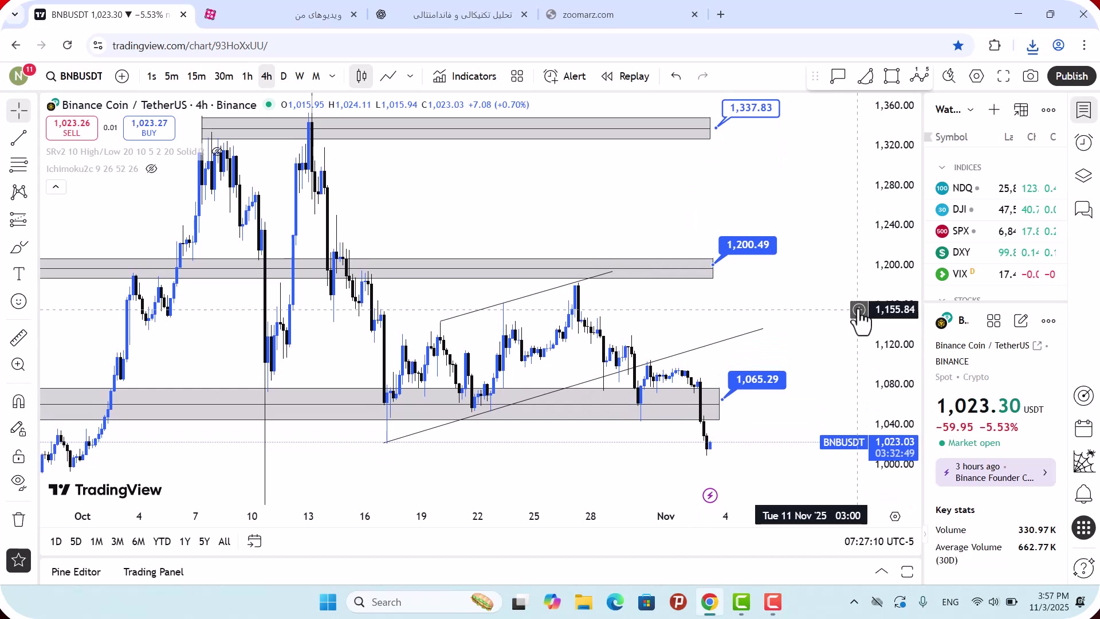
Task: Open go to date calendar
Action: [x=254, y=542]
